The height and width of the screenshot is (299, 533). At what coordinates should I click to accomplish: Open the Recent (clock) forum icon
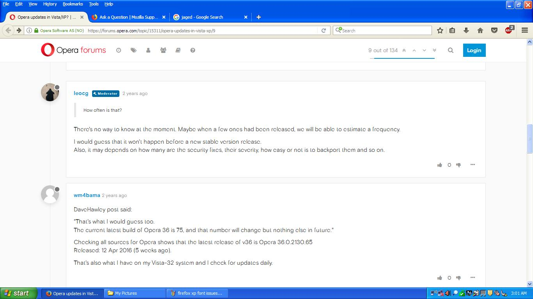point(119,50)
